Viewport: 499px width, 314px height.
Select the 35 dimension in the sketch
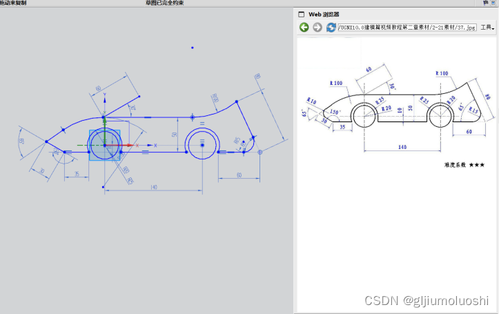pos(77,174)
